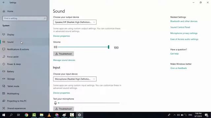Click the People icon in system tray
This screenshot has height=118, width=211.
(x=169, y=115)
